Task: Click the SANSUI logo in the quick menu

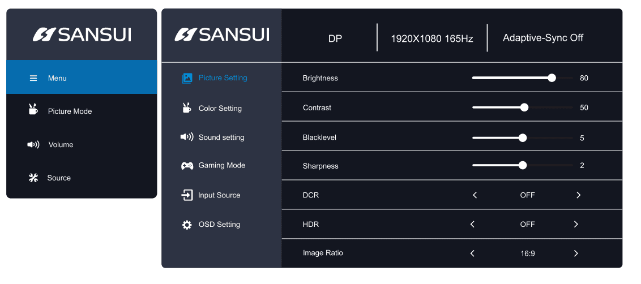Action: [x=82, y=35]
